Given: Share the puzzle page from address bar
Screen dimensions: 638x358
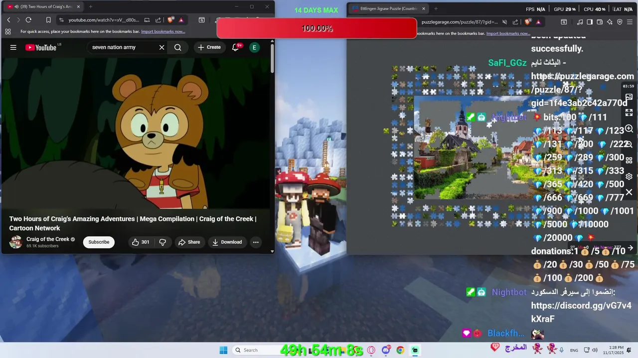Looking at the screenshot, I should tap(515, 22).
